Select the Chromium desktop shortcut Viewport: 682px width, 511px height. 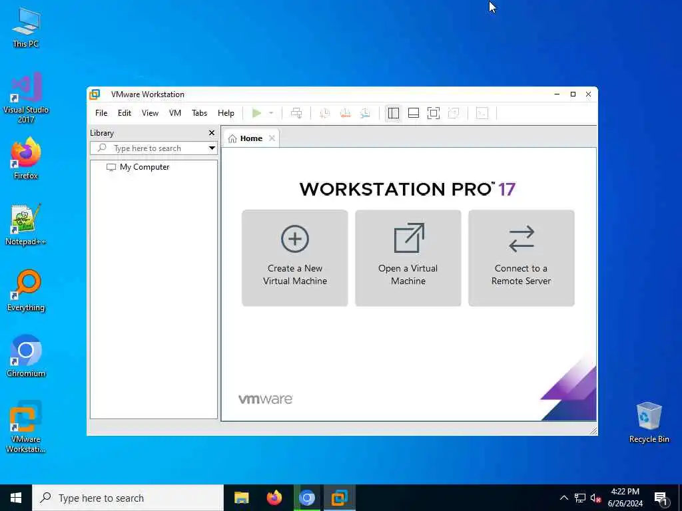click(x=26, y=357)
